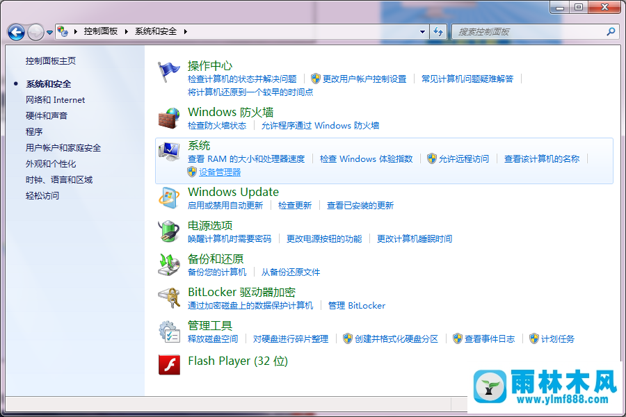This screenshot has height=417, width=626.
Task: Click the Windows Update icon
Action: point(169,198)
